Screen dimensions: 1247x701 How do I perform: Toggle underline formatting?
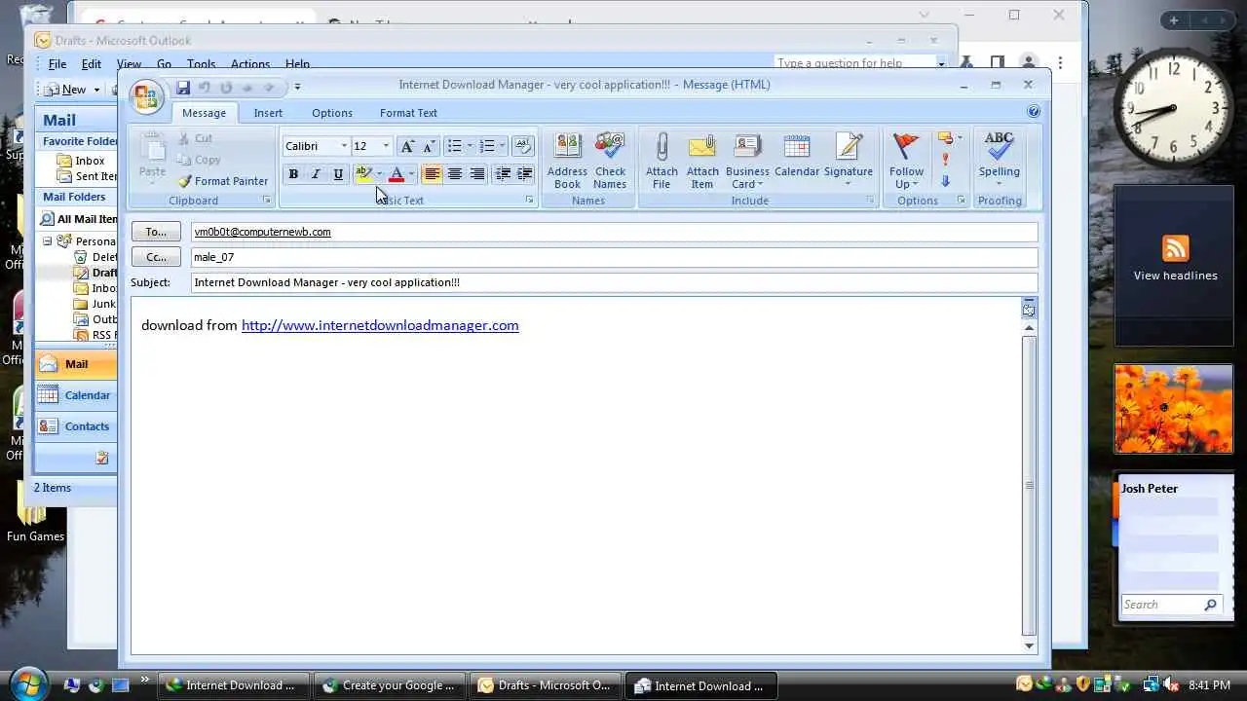click(338, 174)
